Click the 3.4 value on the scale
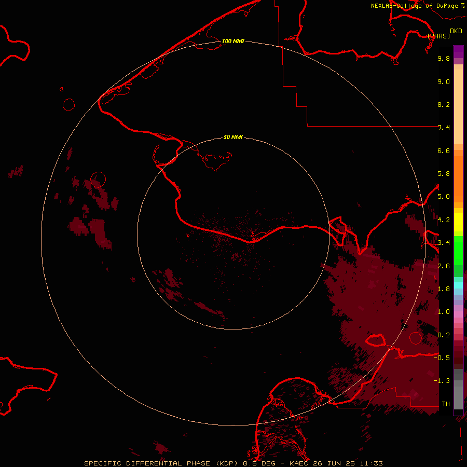Screen dimensions: 467x467 pyautogui.click(x=444, y=243)
